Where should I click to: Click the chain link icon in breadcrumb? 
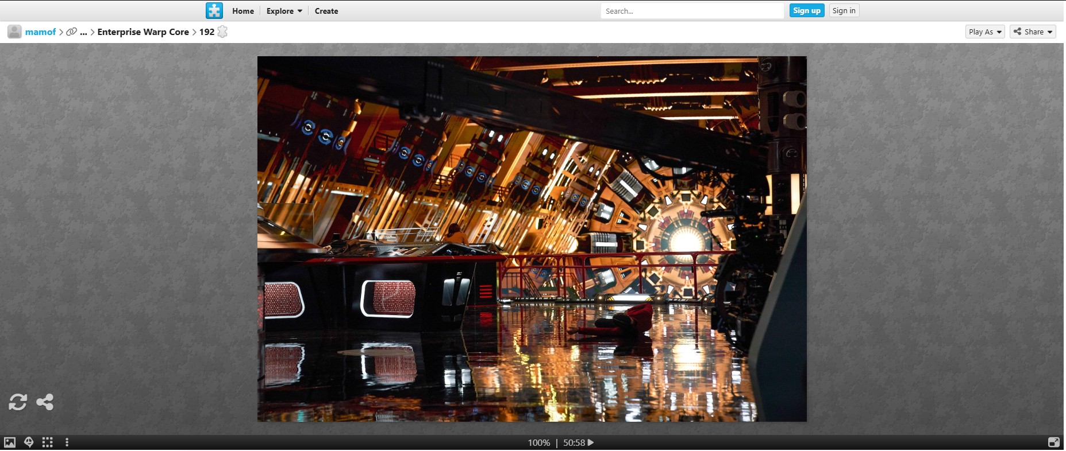pyautogui.click(x=71, y=32)
